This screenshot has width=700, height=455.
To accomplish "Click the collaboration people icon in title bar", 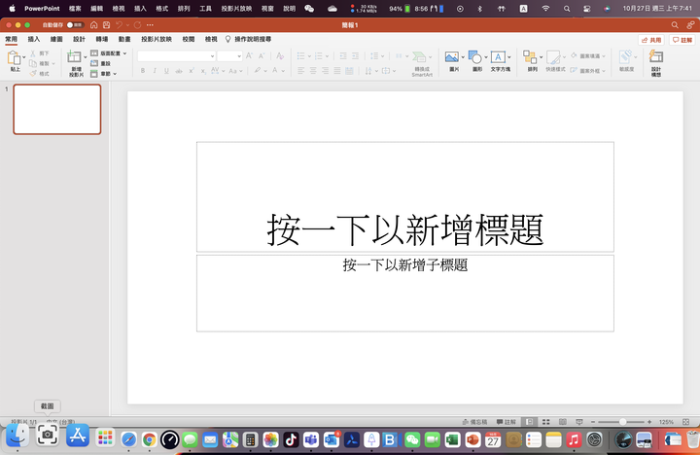I will point(690,25).
